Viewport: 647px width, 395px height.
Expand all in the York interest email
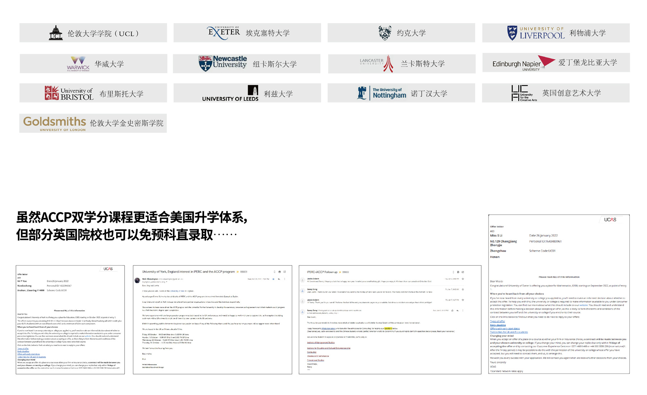[x=275, y=272]
